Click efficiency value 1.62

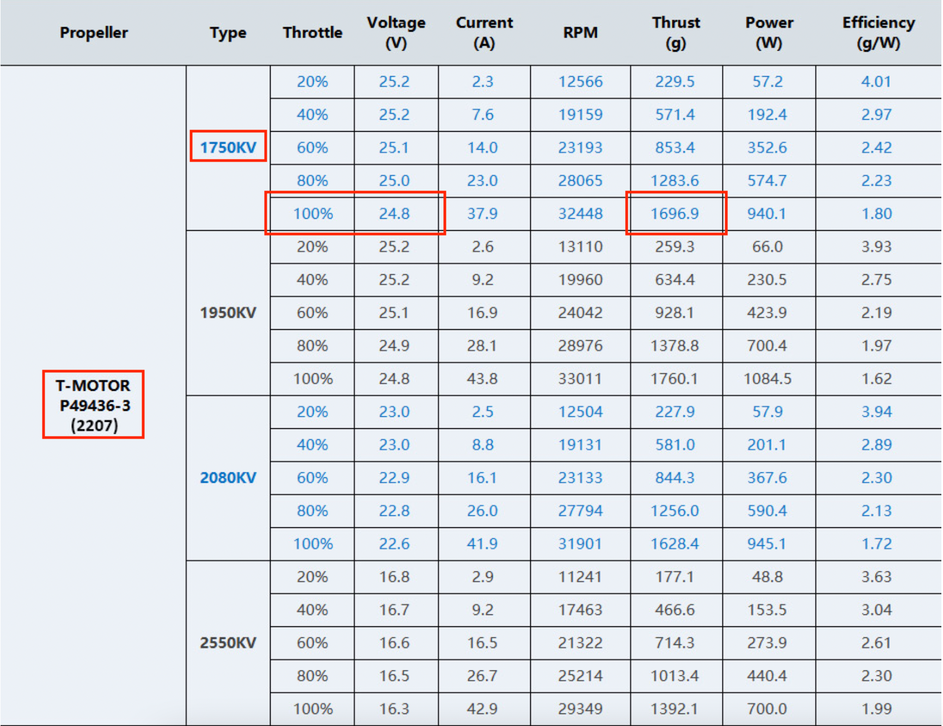[x=877, y=378]
